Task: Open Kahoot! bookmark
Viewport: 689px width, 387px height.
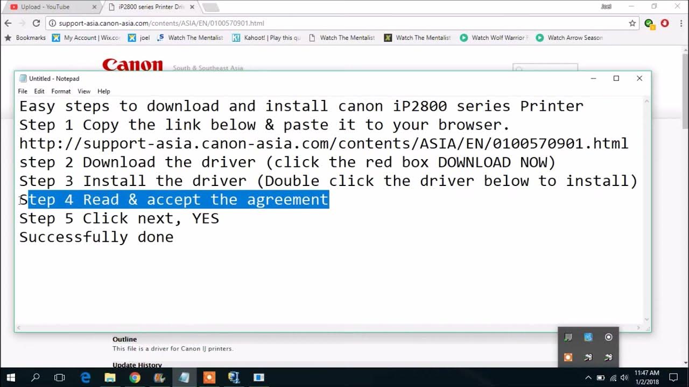Action: point(266,38)
